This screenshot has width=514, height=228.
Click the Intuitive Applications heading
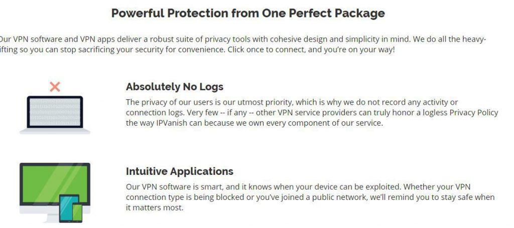pos(180,171)
